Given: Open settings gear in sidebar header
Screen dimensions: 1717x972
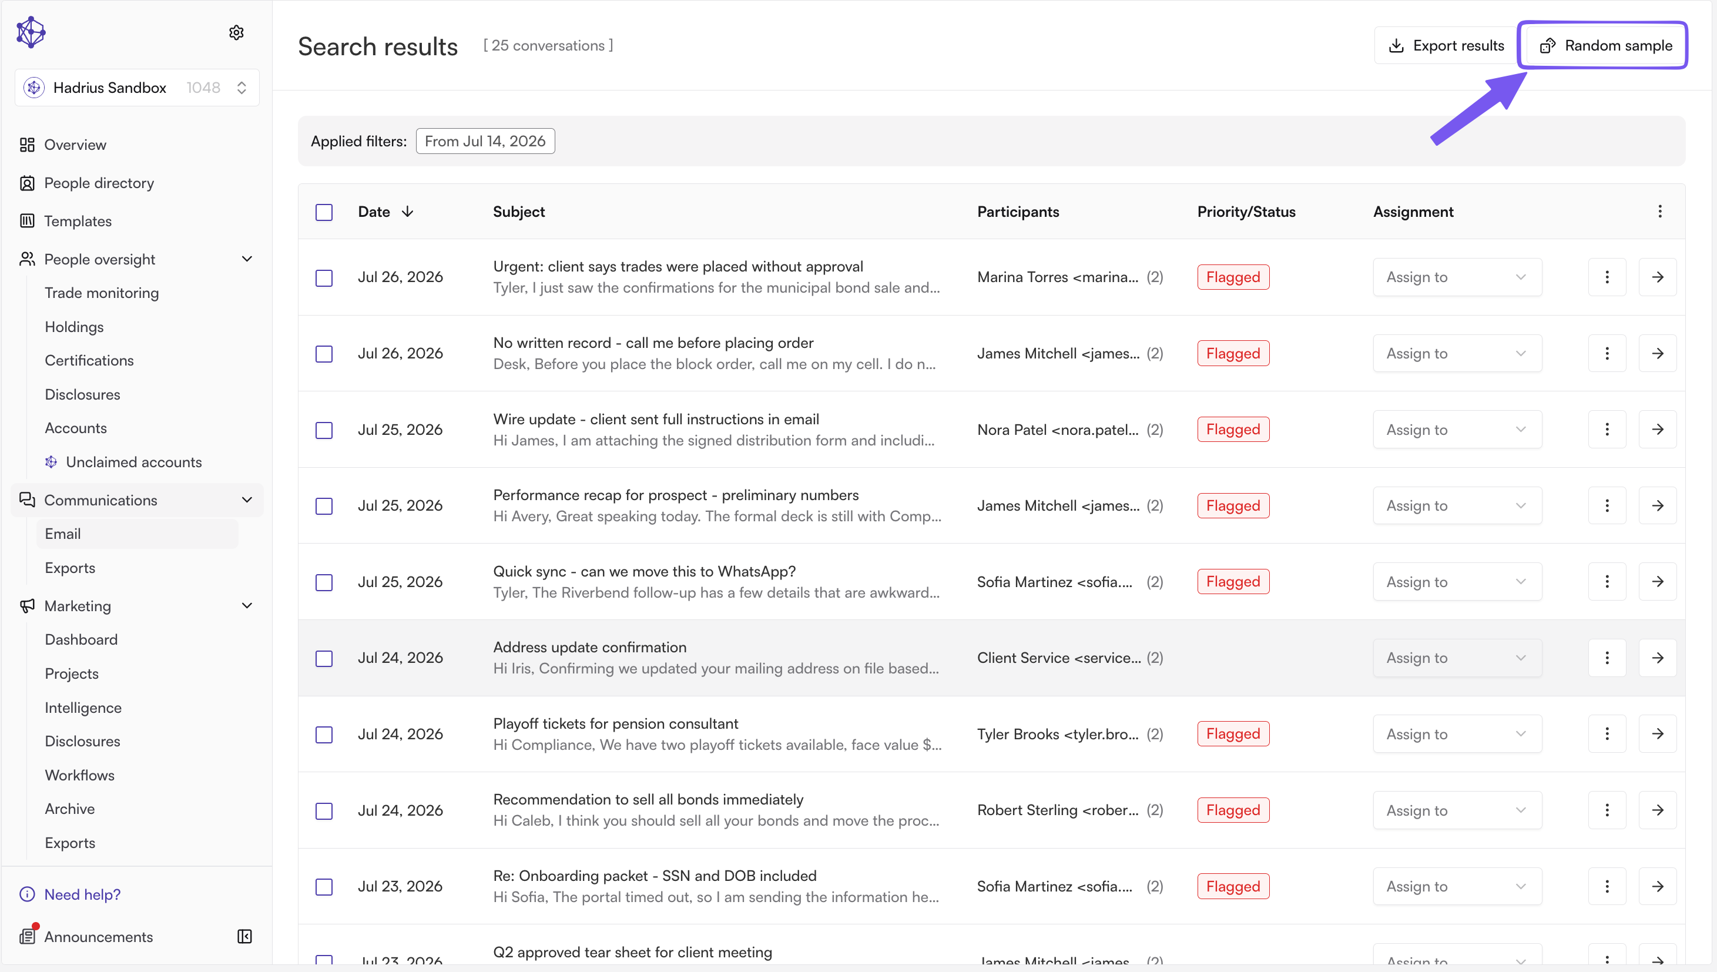Looking at the screenshot, I should point(236,32).
